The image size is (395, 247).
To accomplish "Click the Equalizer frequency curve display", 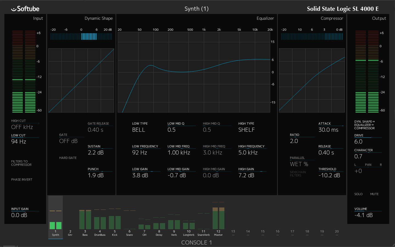I will point(194,72).
